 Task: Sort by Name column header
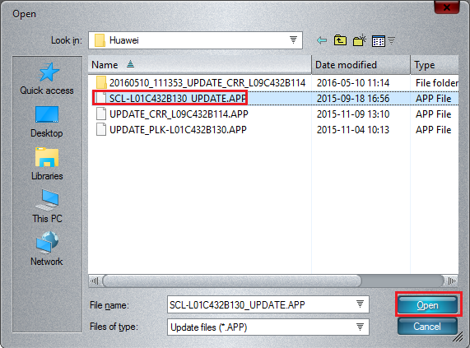coord(200,65)
